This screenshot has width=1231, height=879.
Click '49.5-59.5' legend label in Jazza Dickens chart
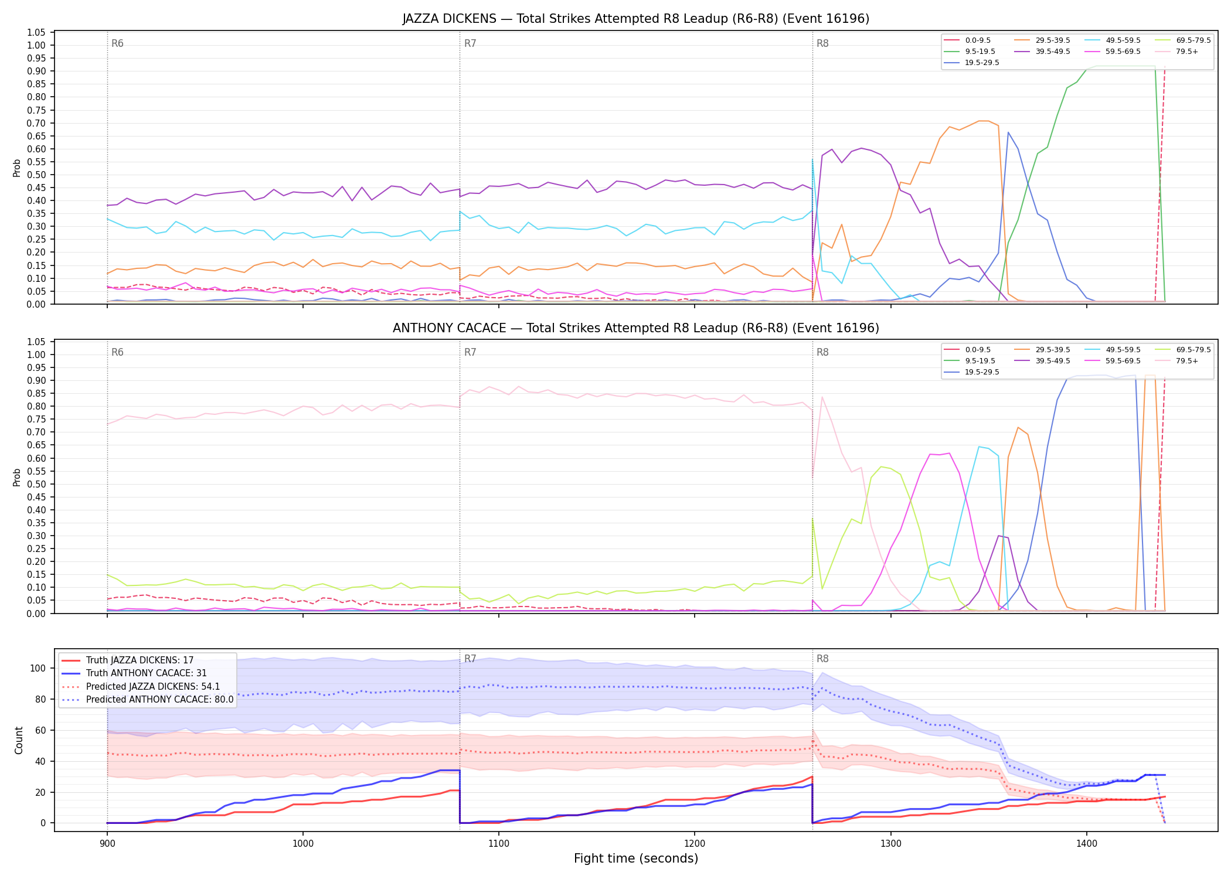(x=1123, y=40)
